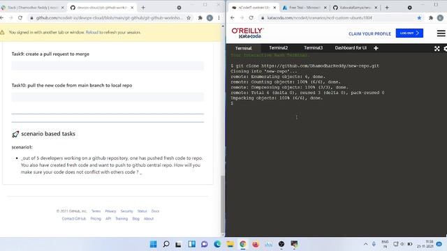Select the Terminal3 tab
The height and width of the screenshot is (251, 447).
(313, 48)
